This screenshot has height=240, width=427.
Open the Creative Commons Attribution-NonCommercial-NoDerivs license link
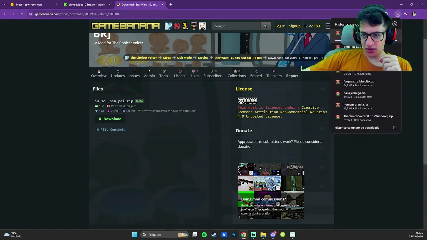[282, 112]
